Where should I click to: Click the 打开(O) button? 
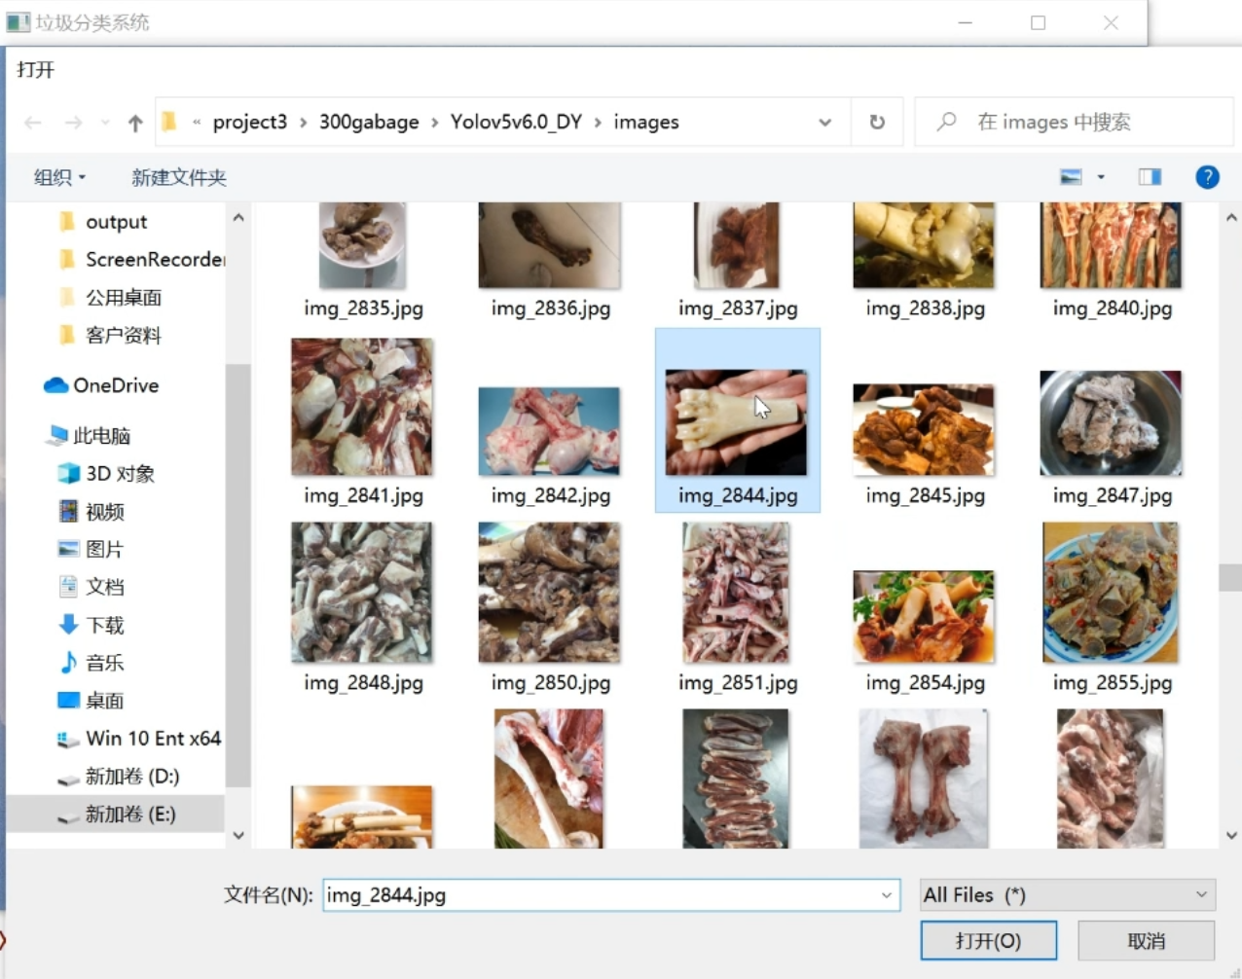[988, 940]
